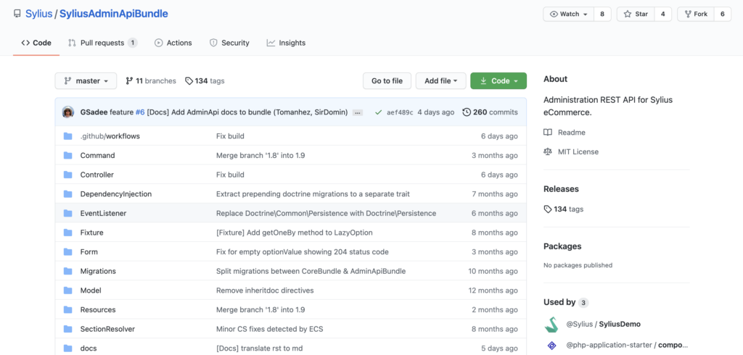Open the Insights tab
The width and height of the screenshot is (743, 355).
pyautogui.click(x=286, y=43)
